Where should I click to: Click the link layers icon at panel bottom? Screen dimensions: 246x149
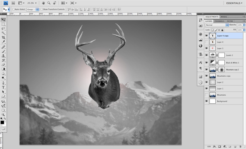pyautogui.click(x=209, y=147)
